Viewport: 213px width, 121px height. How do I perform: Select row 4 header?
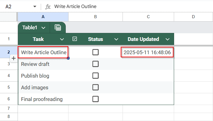pyautogui.click(x=9, y=75)
